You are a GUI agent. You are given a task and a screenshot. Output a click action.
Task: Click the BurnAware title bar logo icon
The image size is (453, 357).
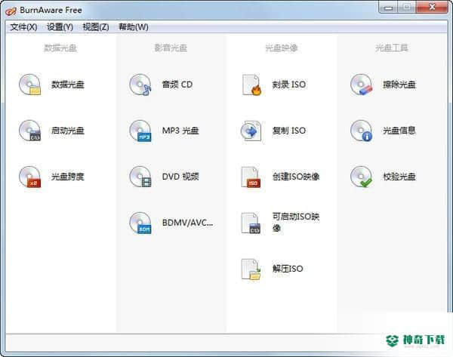11,11
